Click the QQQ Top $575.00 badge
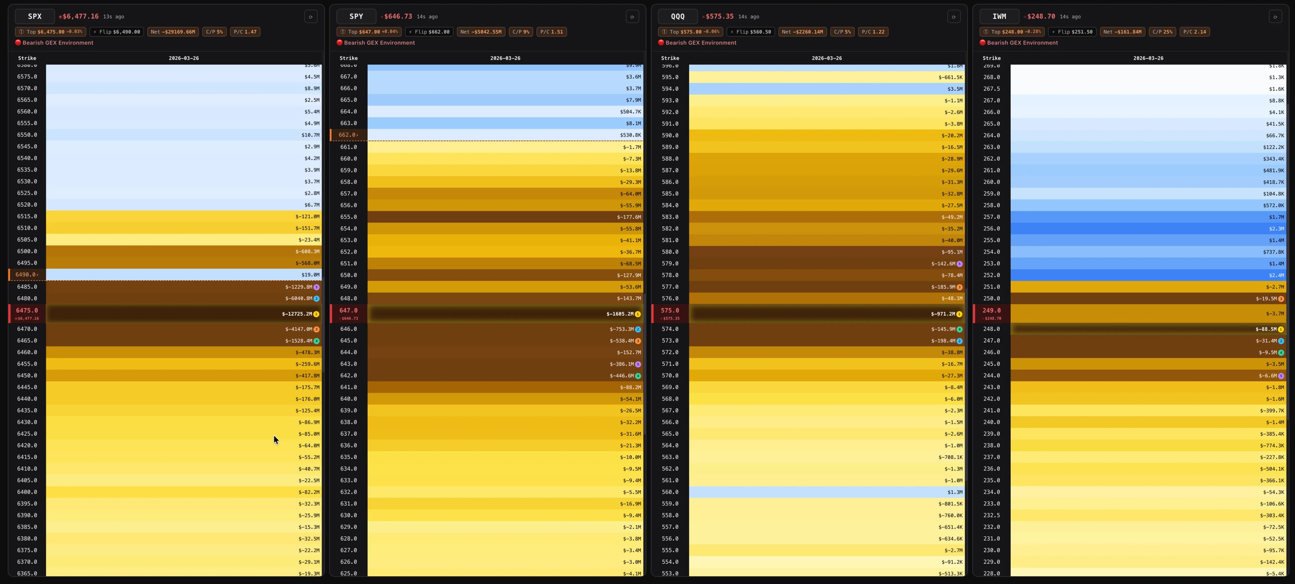The height and width of the screenshot is (584, 1295). pyautogui.click(x=690, y=32)
